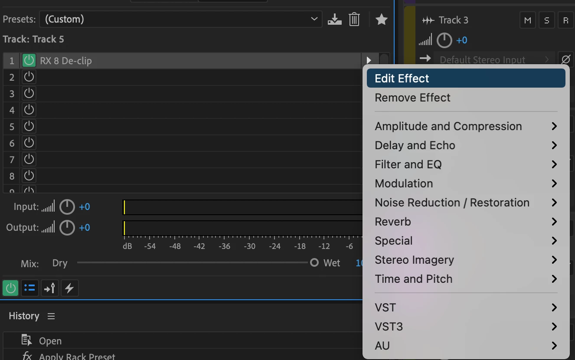The width and height of the screenshot is (575, 360).
Task: Delete preset with the trash icon
Action: tap(354, 19)
